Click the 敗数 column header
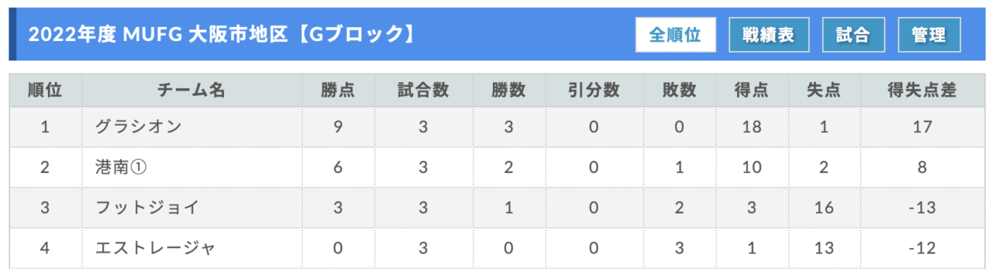Screen dimensions: 992x279 679,90
